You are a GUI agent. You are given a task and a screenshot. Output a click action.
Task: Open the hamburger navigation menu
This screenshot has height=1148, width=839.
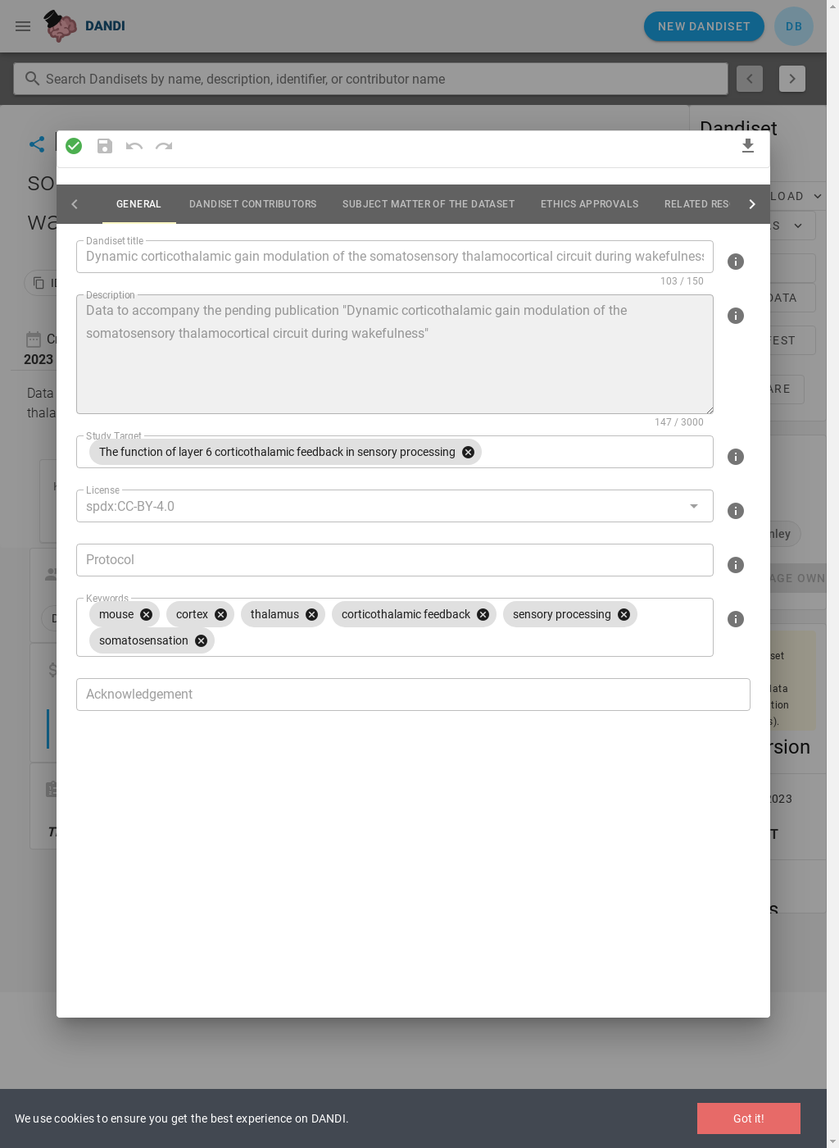point(23,26)
